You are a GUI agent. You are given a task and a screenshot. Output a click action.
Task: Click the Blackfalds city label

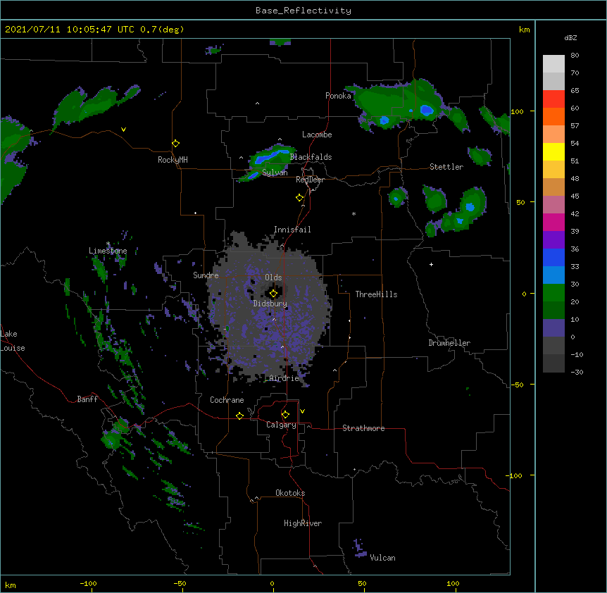[x=311, y=157]
